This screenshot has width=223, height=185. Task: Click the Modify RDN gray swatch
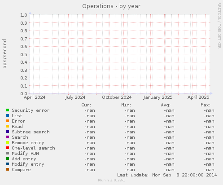pos(8,153)
